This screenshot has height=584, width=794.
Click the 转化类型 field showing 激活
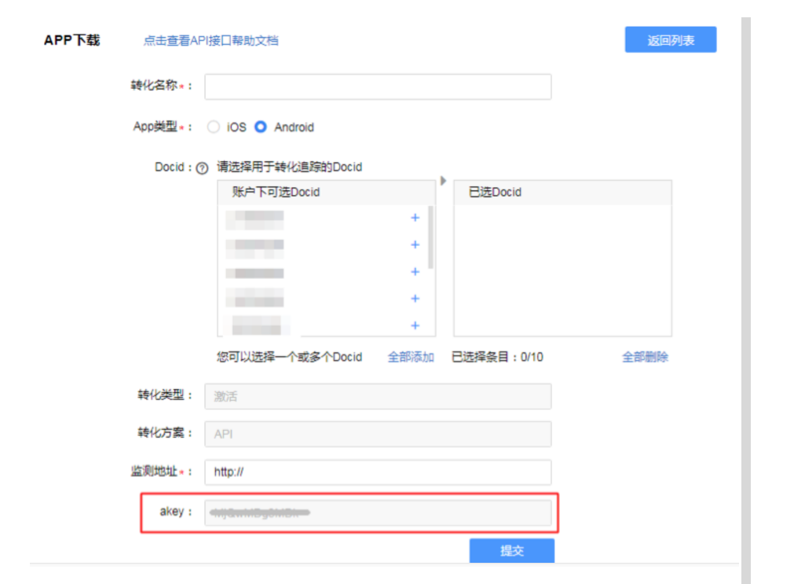(377, 396)
